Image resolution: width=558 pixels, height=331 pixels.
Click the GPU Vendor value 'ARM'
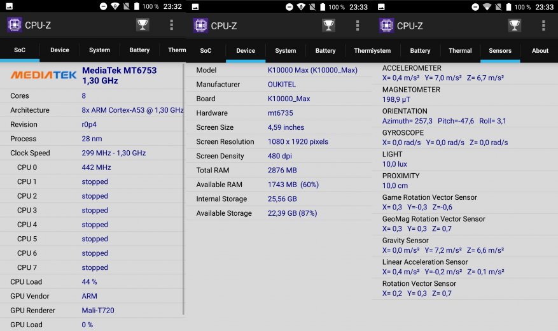(89, 296)
